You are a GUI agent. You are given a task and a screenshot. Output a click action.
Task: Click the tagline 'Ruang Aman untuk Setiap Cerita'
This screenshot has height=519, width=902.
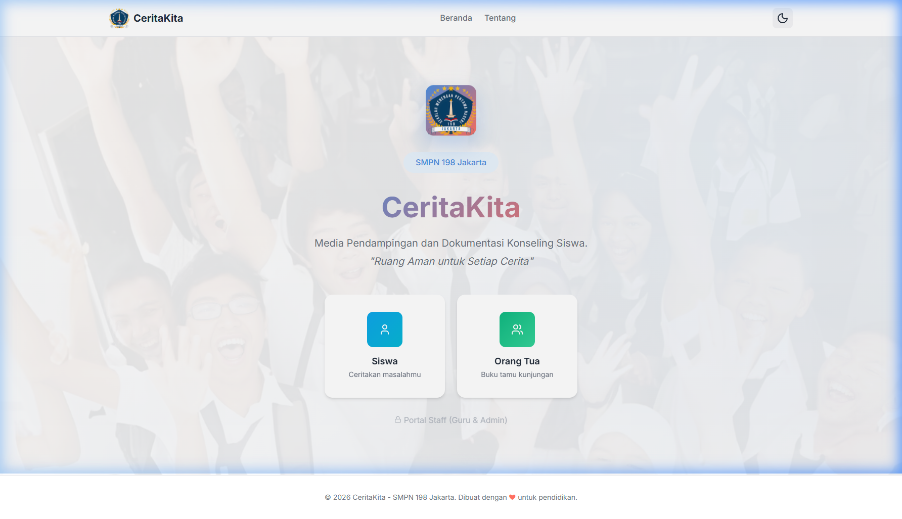click(451, 261)
